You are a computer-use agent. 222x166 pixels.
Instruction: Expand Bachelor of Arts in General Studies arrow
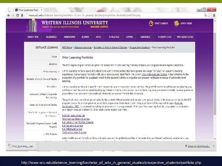59,79
